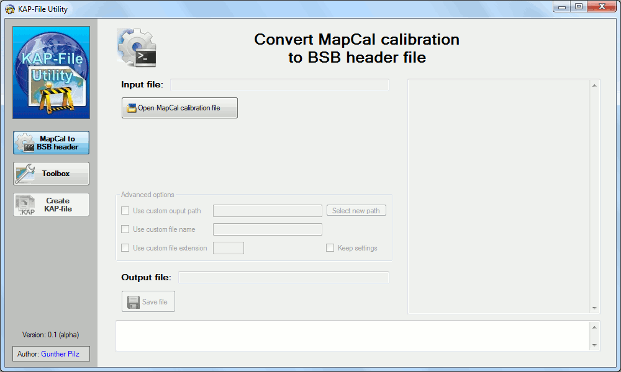Click the floppy disk icon on Save file
Screen dimensions: 621x372
pyautogui.click(x=134, y=302)
